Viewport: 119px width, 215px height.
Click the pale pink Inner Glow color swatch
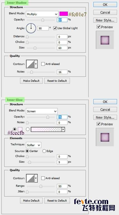point(20,129)
